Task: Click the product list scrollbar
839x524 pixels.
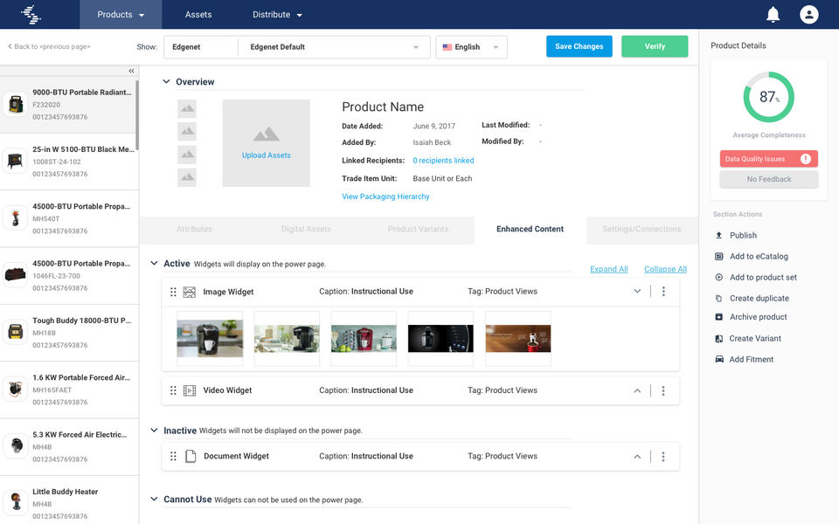Action: pyautogui.click(x=137, y=115)
